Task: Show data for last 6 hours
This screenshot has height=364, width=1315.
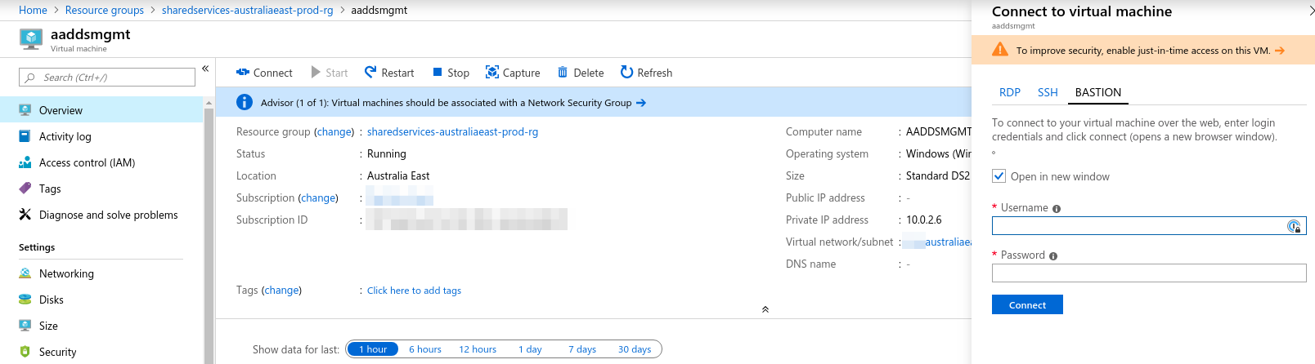Action: pos(425,349)
